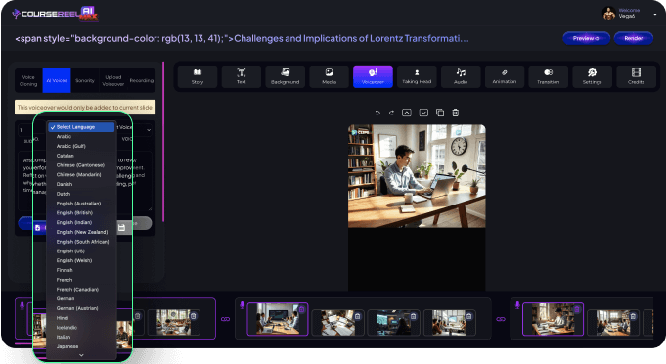Viewport: 666px width, 364px height.
Task: Choose Chinese (Cantonese) language
Action: pos(81,164)
